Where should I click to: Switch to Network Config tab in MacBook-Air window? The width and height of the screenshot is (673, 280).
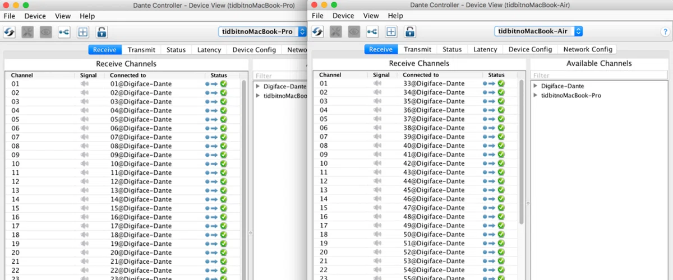tap(588, 49)
